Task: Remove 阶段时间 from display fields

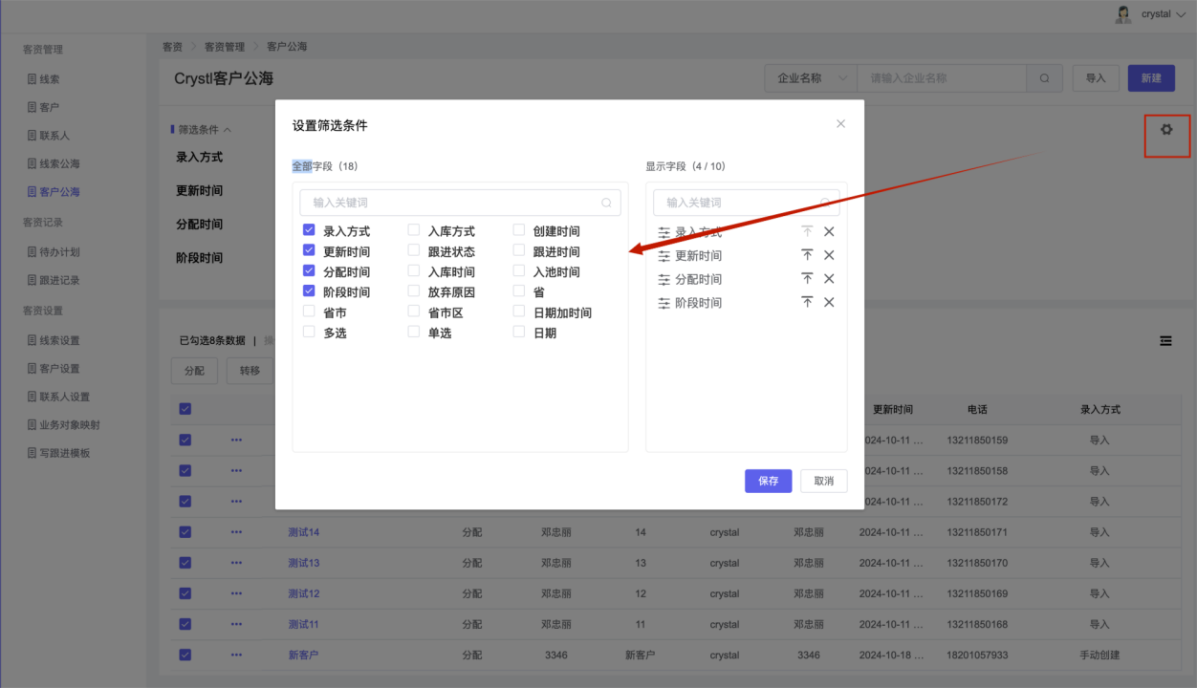Action: tap(829, 302)
